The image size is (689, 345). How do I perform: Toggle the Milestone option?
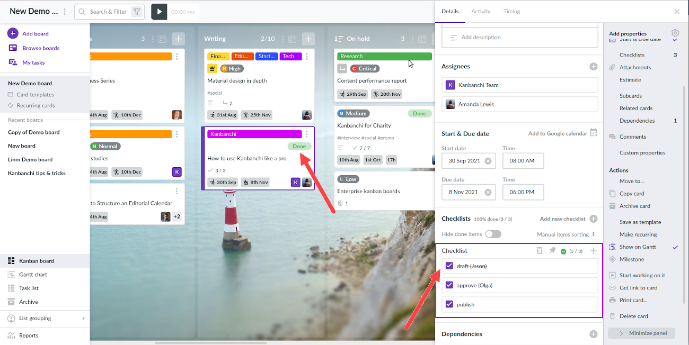tap(632, 259)
